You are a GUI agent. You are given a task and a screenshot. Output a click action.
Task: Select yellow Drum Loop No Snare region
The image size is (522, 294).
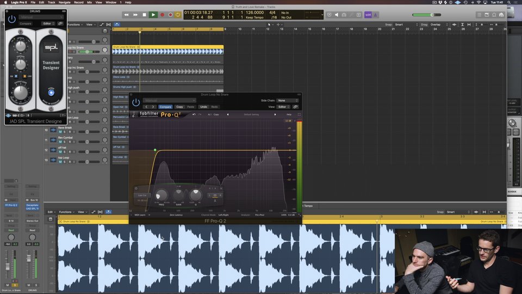tap(168, 50)
